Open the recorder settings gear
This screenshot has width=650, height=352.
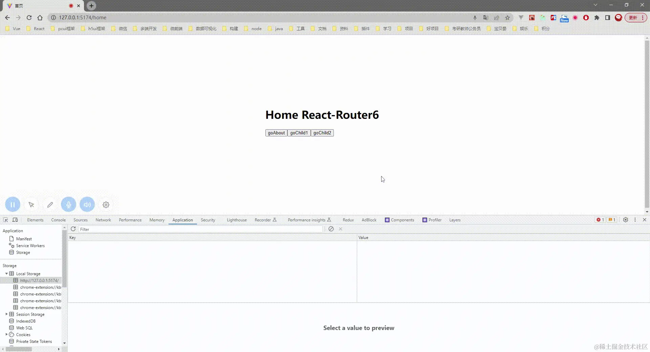pyautogui.click(x=106, y=204)
